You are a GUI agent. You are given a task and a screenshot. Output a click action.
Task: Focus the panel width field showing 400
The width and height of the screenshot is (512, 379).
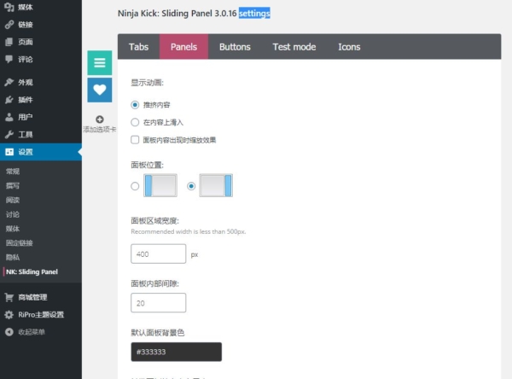pos(159,254)
